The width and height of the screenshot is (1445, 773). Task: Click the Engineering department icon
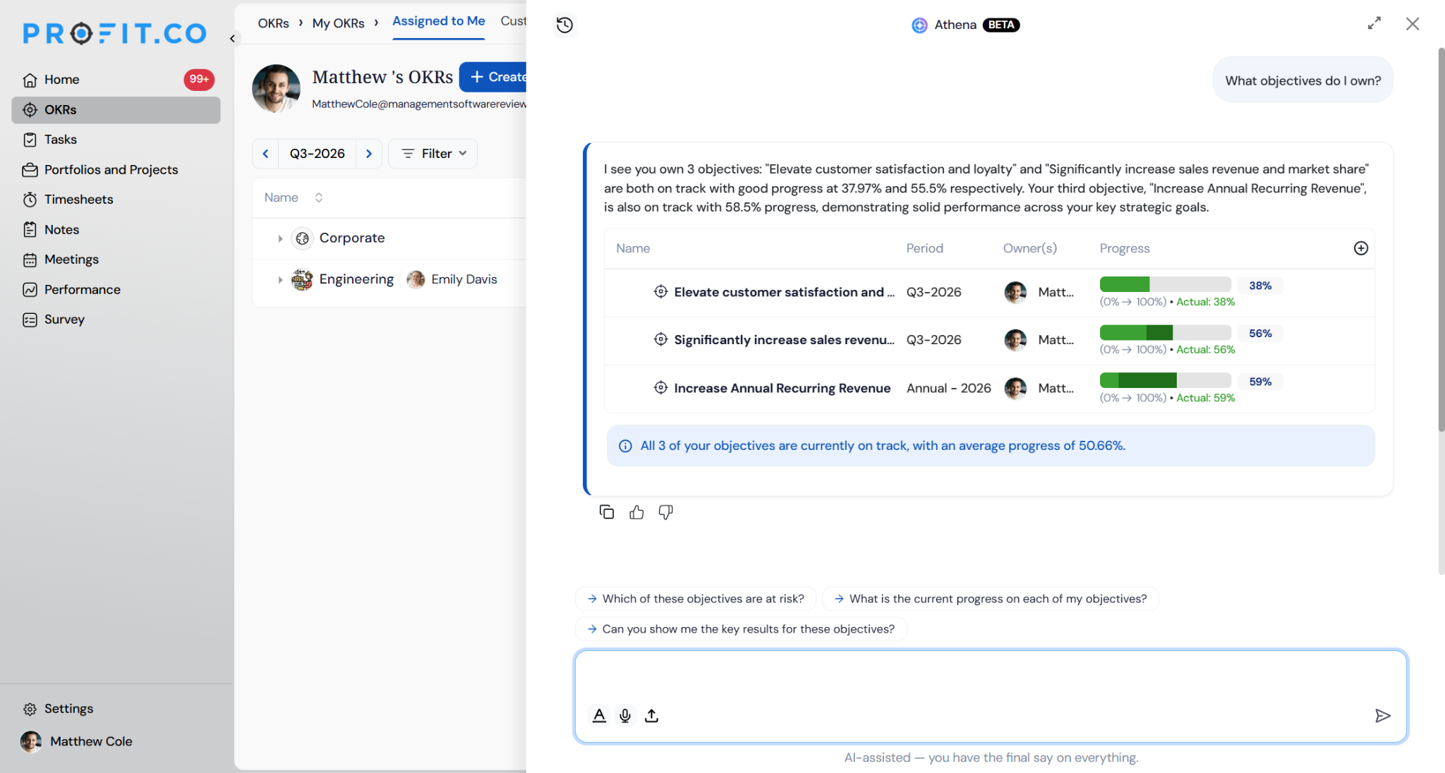302,279
